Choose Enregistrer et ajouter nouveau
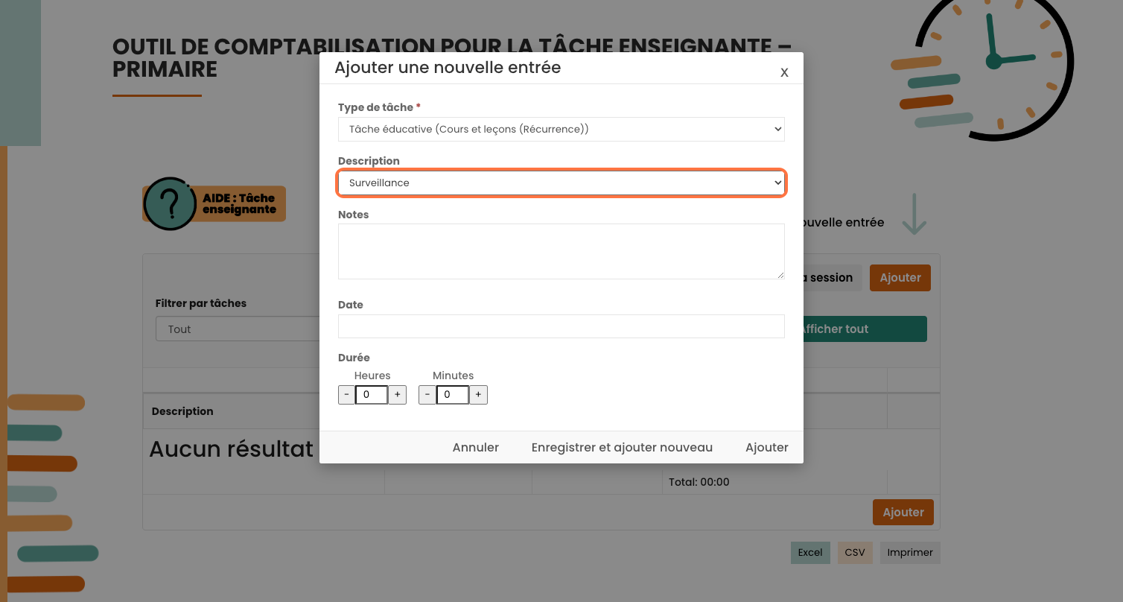Viewport: 1123px width, 602px height. pyautogui.click(x=622, y=448)
